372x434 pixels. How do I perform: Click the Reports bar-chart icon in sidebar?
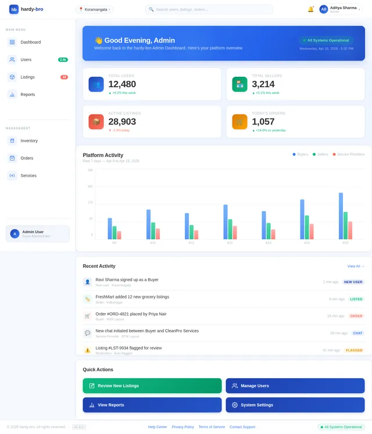pos(12,94)
